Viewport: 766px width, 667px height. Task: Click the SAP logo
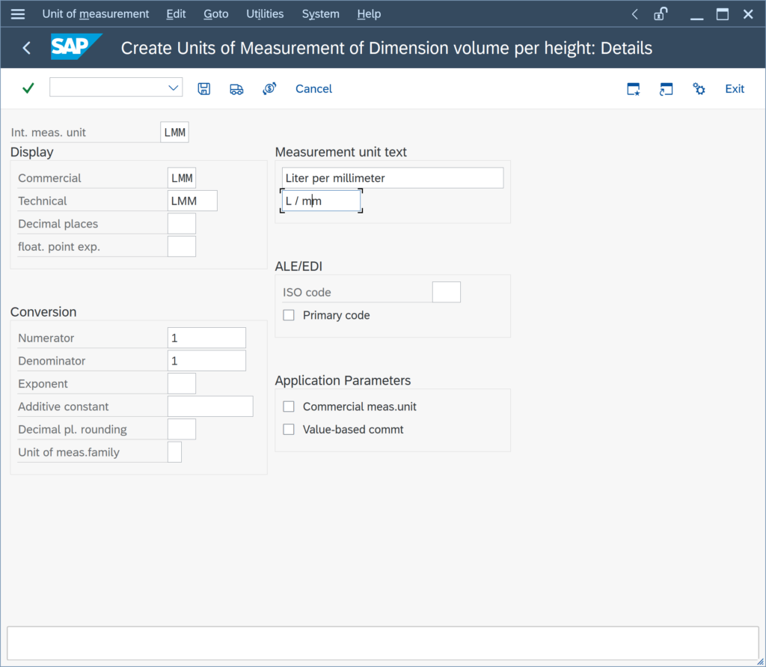pos(76,47)
